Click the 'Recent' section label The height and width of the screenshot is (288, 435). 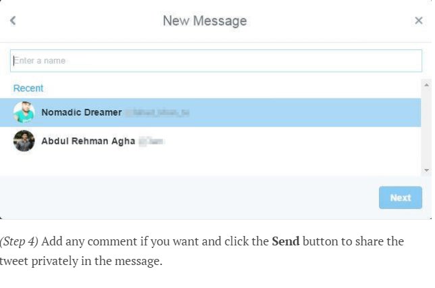tap(28, 89)
